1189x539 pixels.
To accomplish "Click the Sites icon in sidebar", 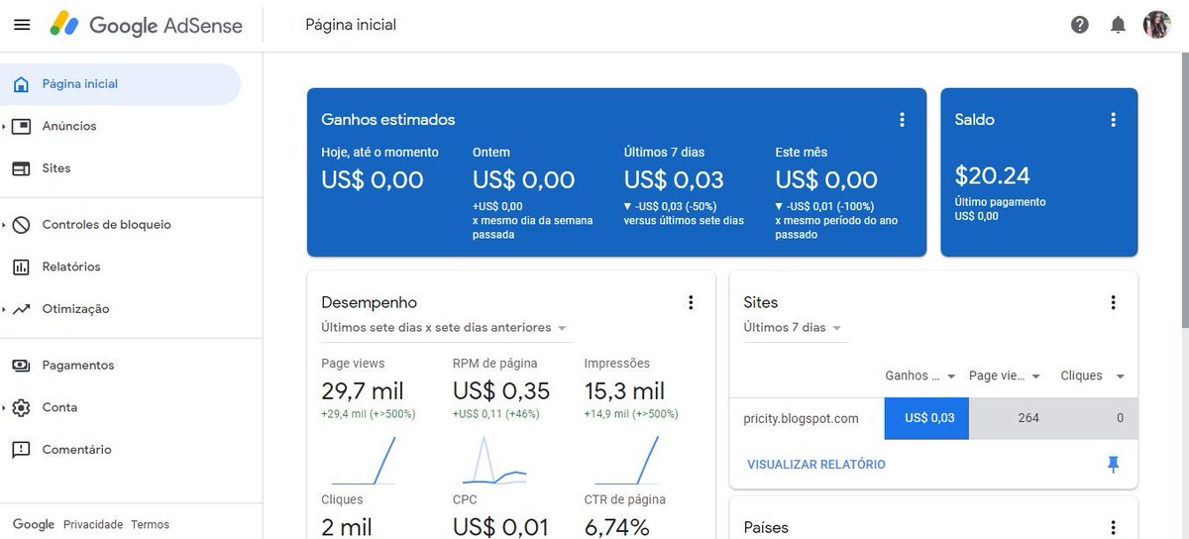I will (21, 168).
